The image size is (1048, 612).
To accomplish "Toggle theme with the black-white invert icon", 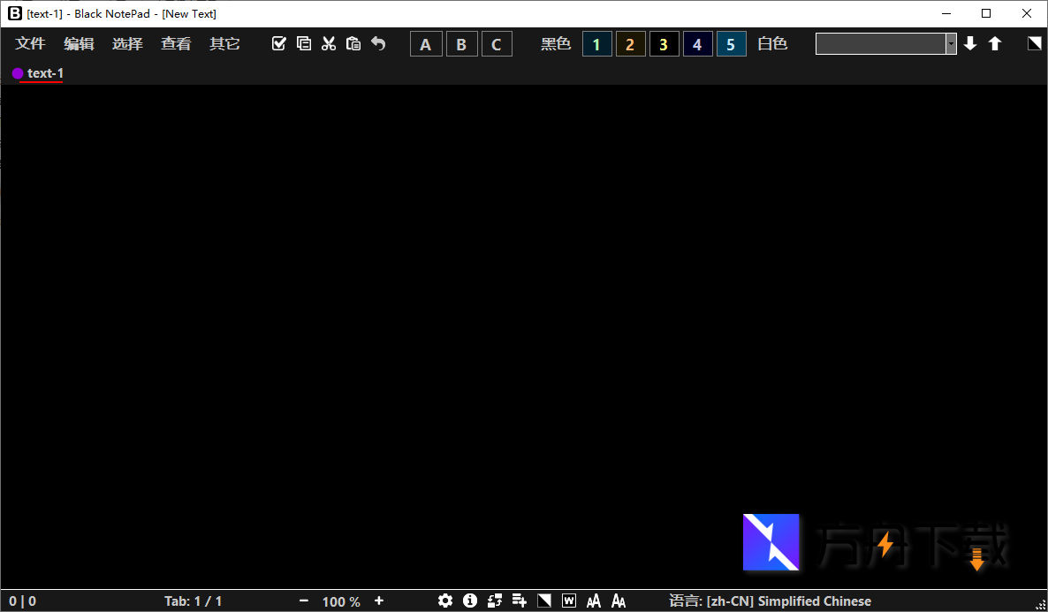I will tap(543, 601).
